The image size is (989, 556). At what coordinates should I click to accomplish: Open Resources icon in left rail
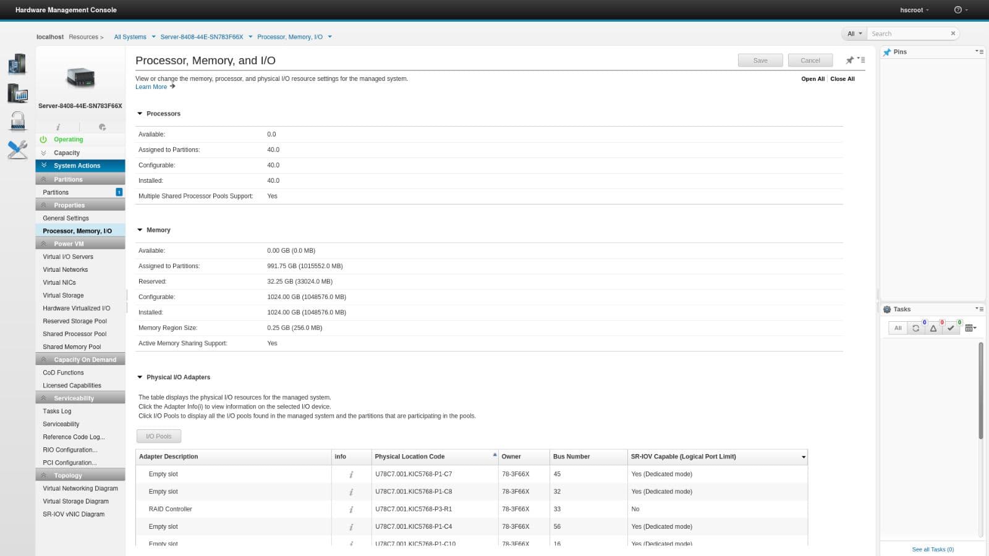[x=17, y=64]
